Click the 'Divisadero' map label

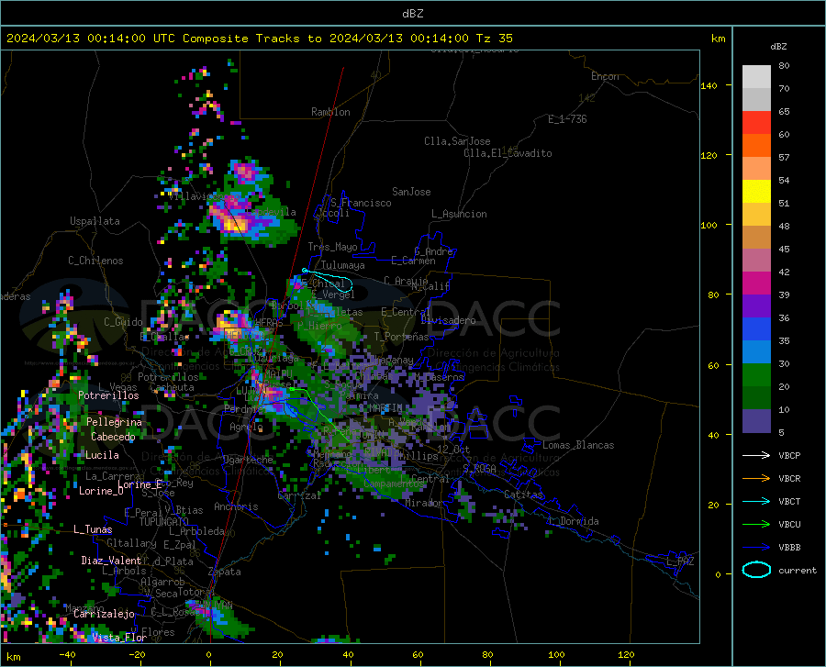448,320
